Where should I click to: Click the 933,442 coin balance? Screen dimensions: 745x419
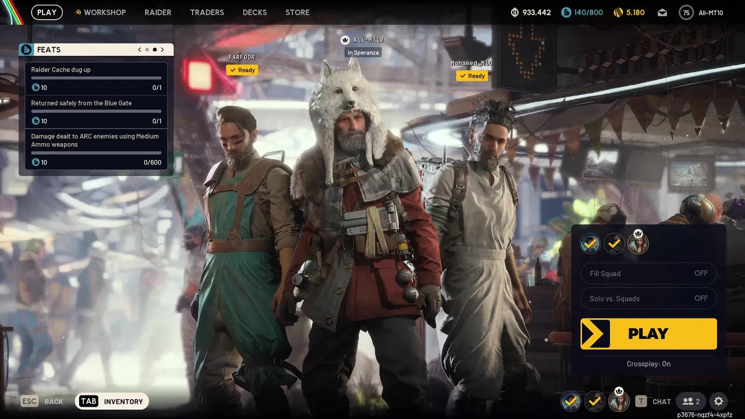(537, 12)
